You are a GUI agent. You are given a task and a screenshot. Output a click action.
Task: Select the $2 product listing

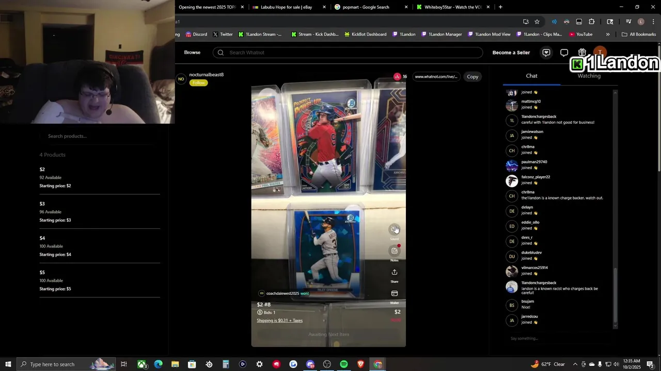100,177
